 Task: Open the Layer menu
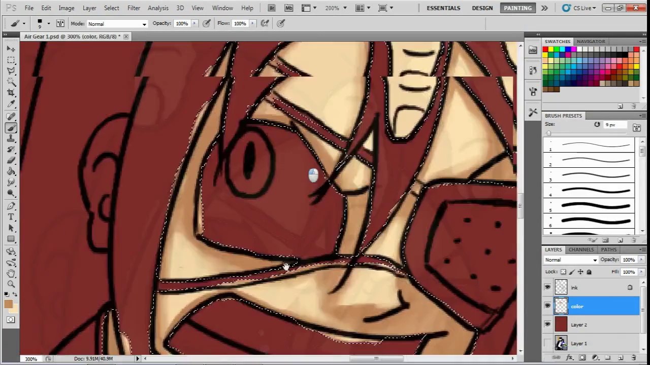(x=89, y=8)
